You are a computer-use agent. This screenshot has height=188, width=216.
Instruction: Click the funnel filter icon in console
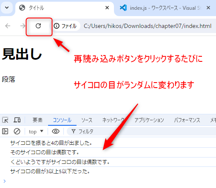tap(74, 131)
